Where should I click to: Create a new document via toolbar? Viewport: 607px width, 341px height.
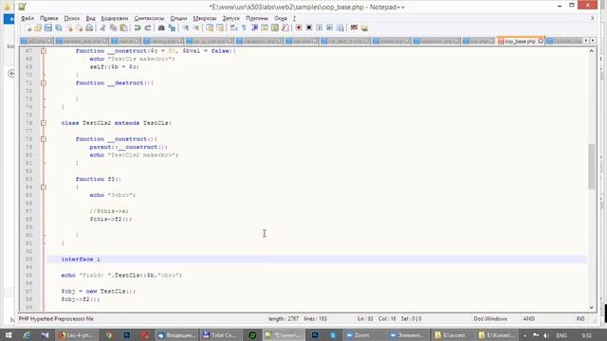click(x=28, y=27)
